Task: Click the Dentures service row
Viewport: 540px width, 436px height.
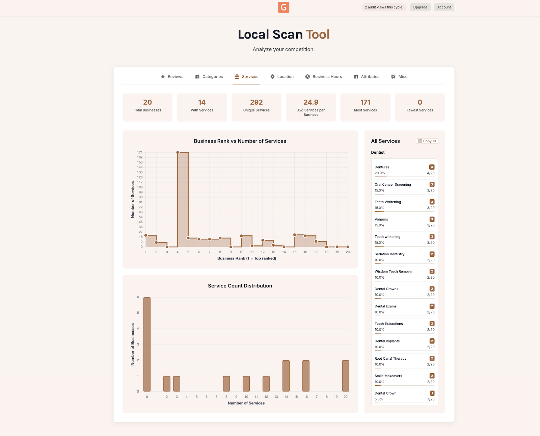Action: pyautogui.click(x=405, y=170)
